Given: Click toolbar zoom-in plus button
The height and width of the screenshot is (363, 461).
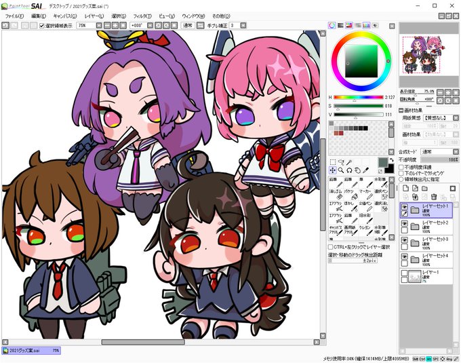Looking at the screenshot, I should (x=115, y=26).
